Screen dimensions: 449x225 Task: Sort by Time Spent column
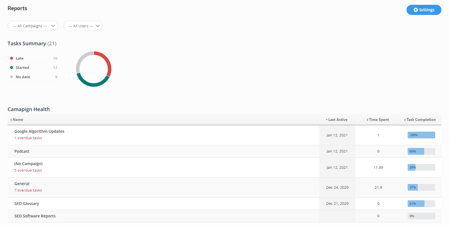pyautogui.click(x=379, y=120)
